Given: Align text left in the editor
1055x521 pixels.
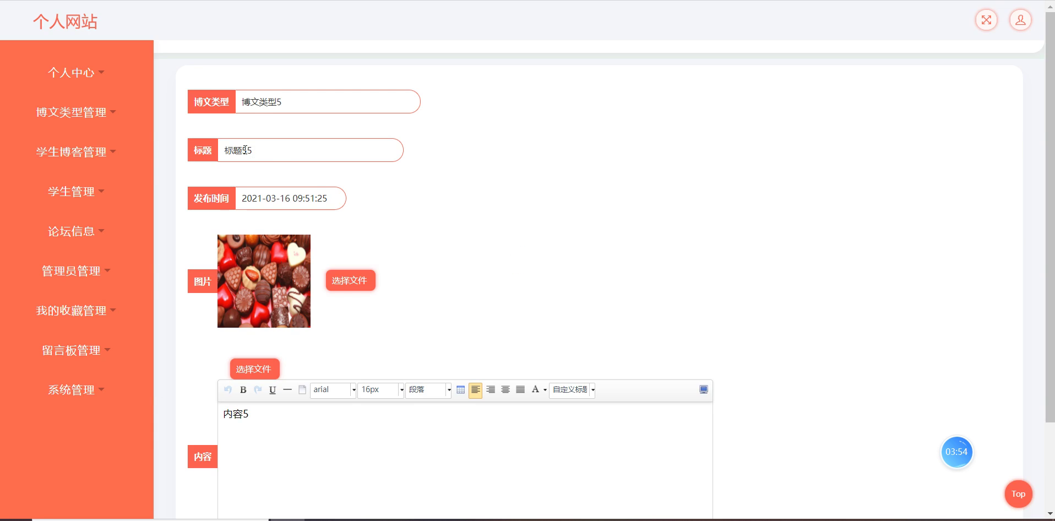Looking at the screenshot, I should pyautogui.click(x=476, y=390).
